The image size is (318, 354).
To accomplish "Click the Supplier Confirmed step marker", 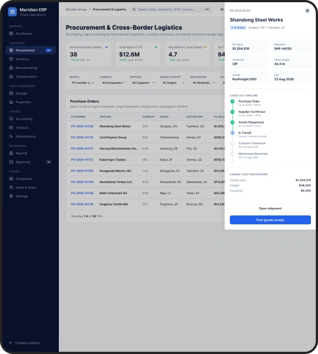I will tap(232, 112).
